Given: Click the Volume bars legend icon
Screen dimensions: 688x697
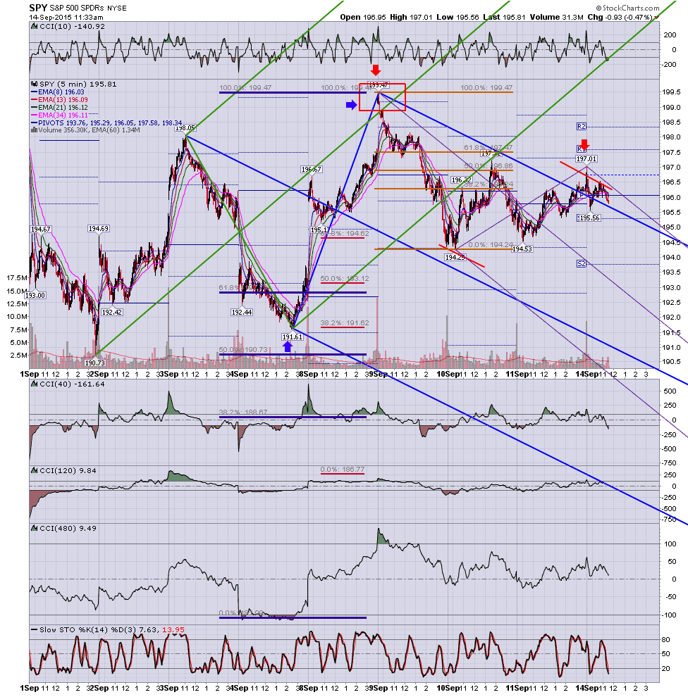Looking at the screenshot, I should click(34, 130).
